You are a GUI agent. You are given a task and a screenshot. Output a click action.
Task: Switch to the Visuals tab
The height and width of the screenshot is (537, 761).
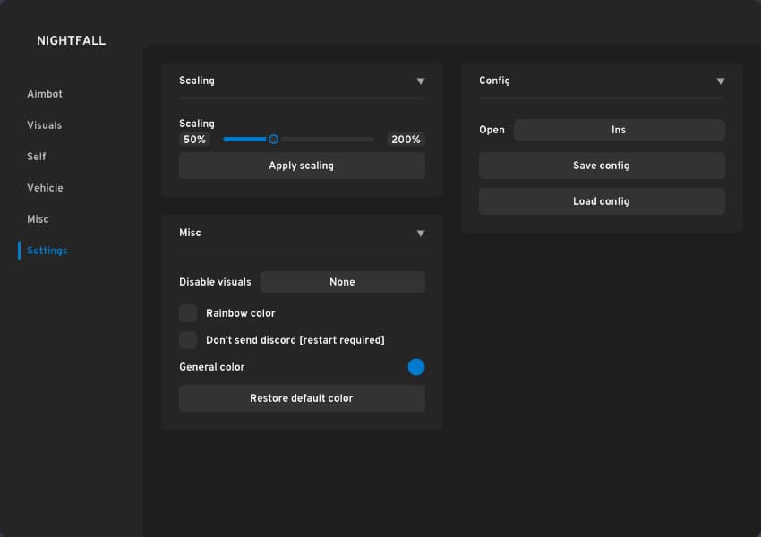pyautogui.click(x=45, y=125)
